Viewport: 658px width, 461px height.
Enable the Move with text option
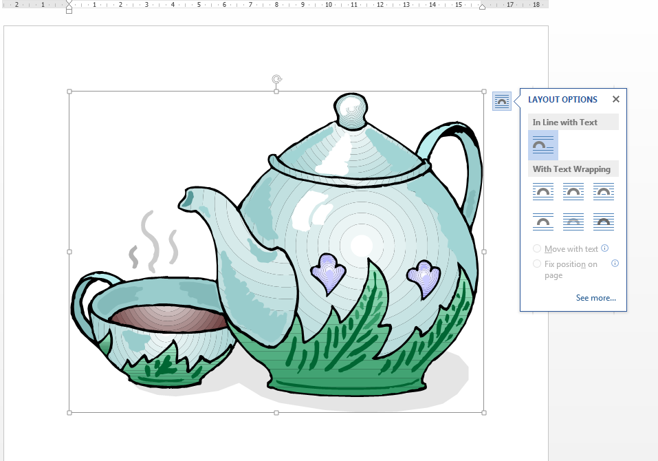[x=536, y=248]
